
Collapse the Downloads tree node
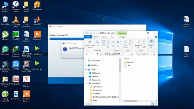(x=87, y=84)
